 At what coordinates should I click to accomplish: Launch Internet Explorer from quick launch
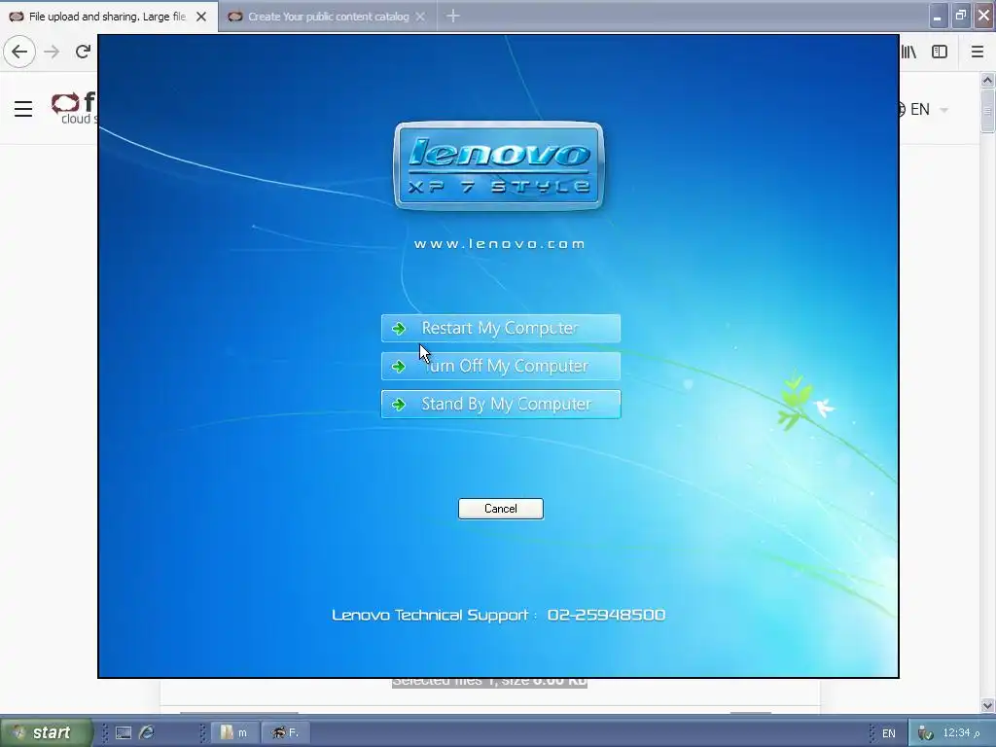pos(147,733)
